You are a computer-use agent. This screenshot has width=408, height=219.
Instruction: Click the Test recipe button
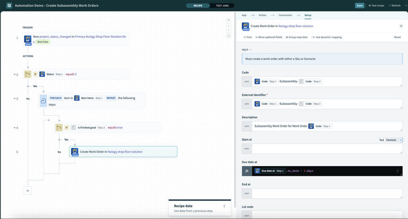pos(376,6)
